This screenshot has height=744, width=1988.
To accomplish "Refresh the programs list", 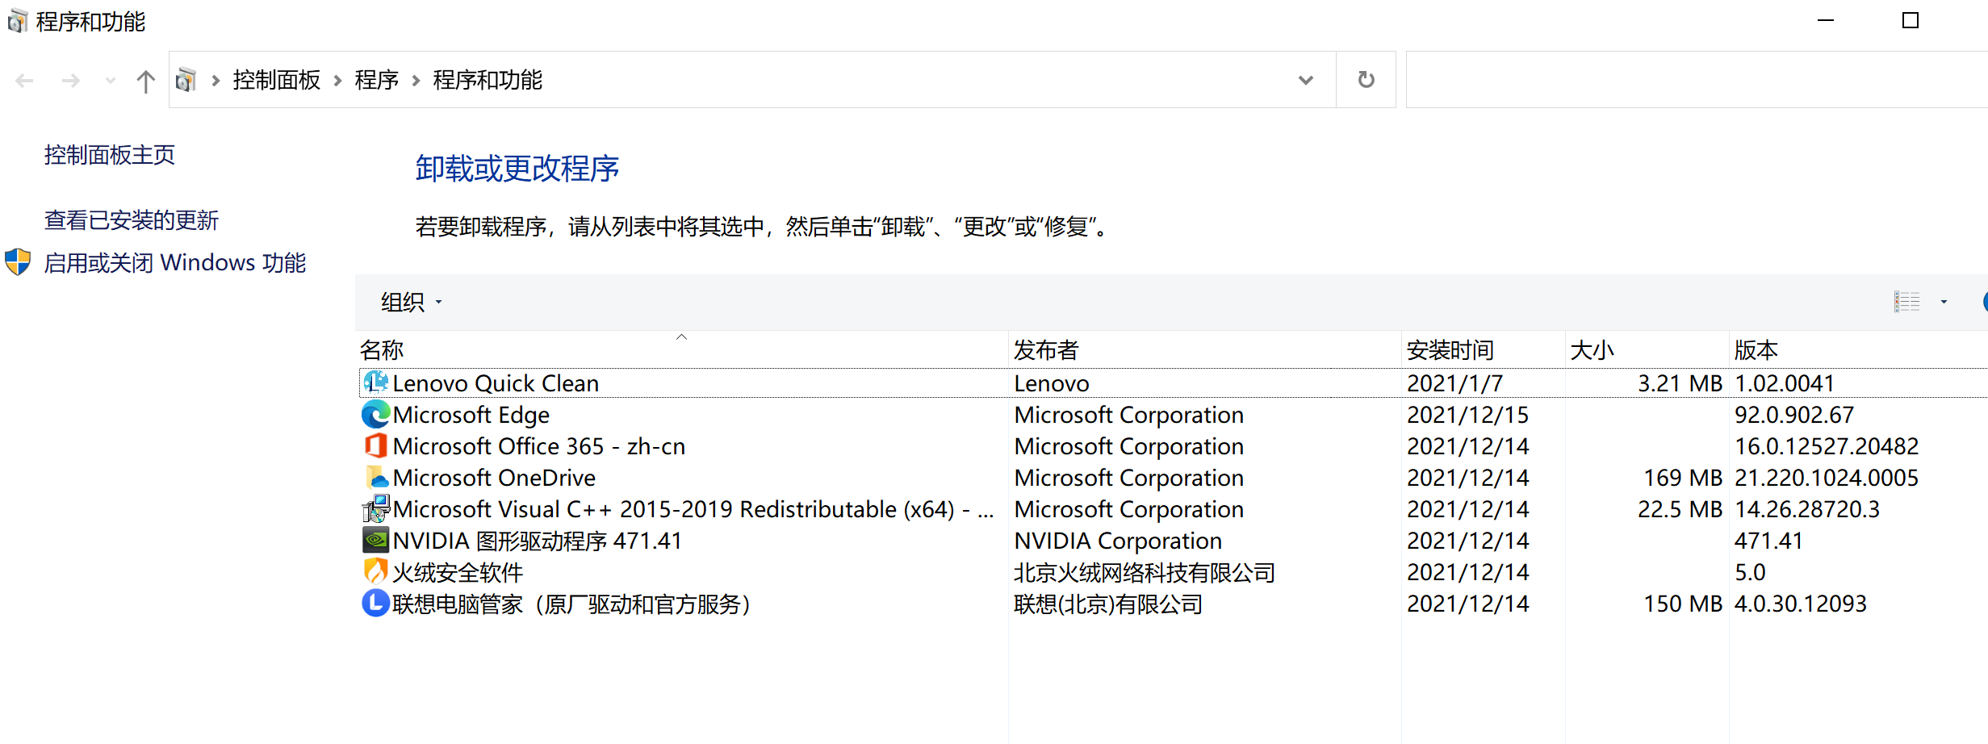I will pyautogui.click(x=1366, y=80).
